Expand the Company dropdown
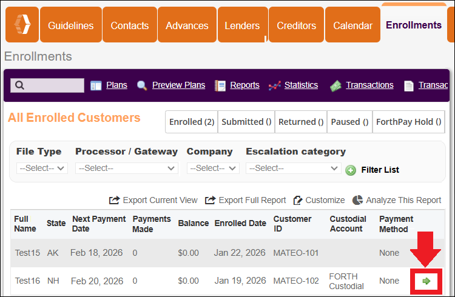Viewport: 455px width, 297px height. (x=213, y=169)
